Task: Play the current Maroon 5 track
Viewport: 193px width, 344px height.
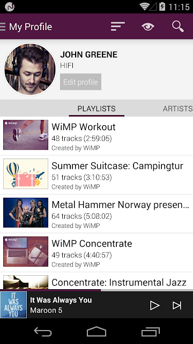Action: (x=155, y=305)
